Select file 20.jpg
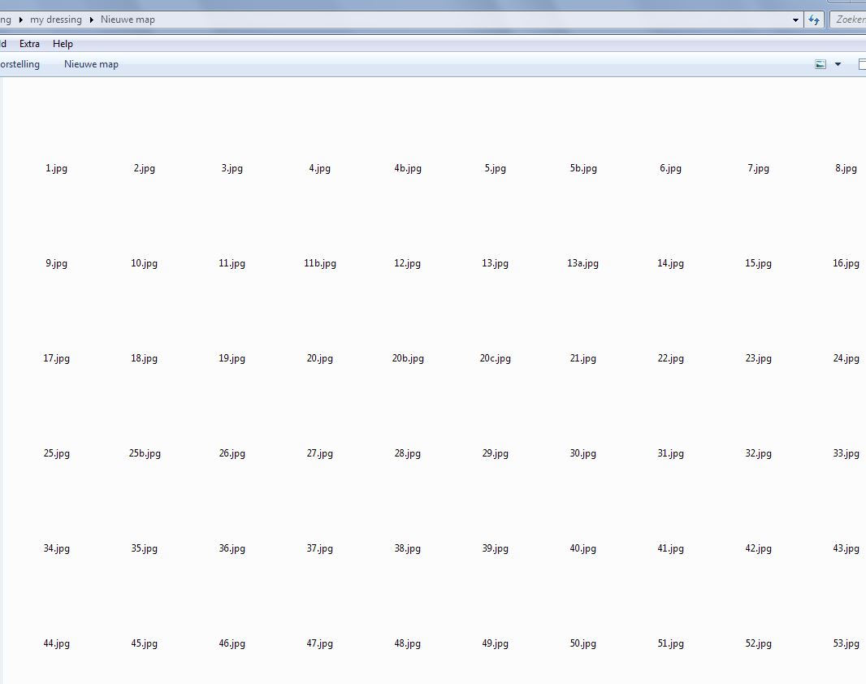 point(320,358)
